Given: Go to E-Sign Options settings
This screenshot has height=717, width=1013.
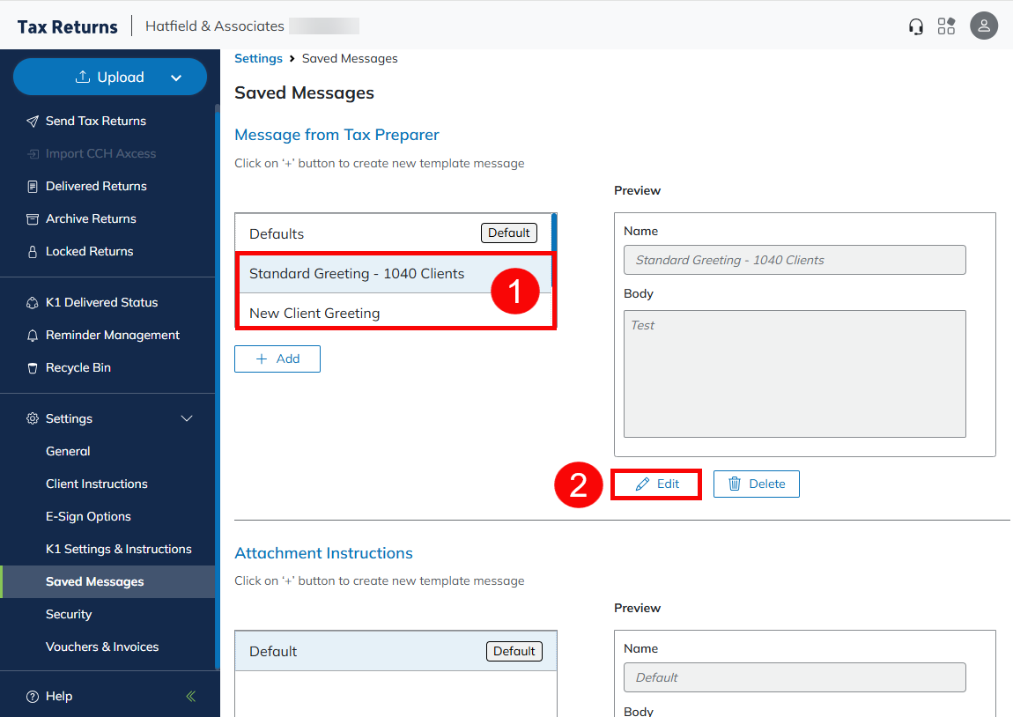Looking at the screenshot, I should click(88, 516).
